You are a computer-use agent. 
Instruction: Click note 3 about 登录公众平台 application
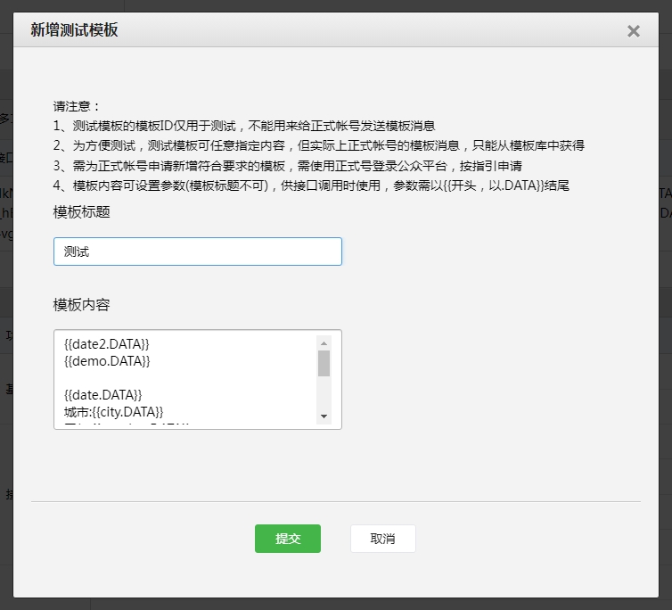pyautogui.click(x=287, y=166)
